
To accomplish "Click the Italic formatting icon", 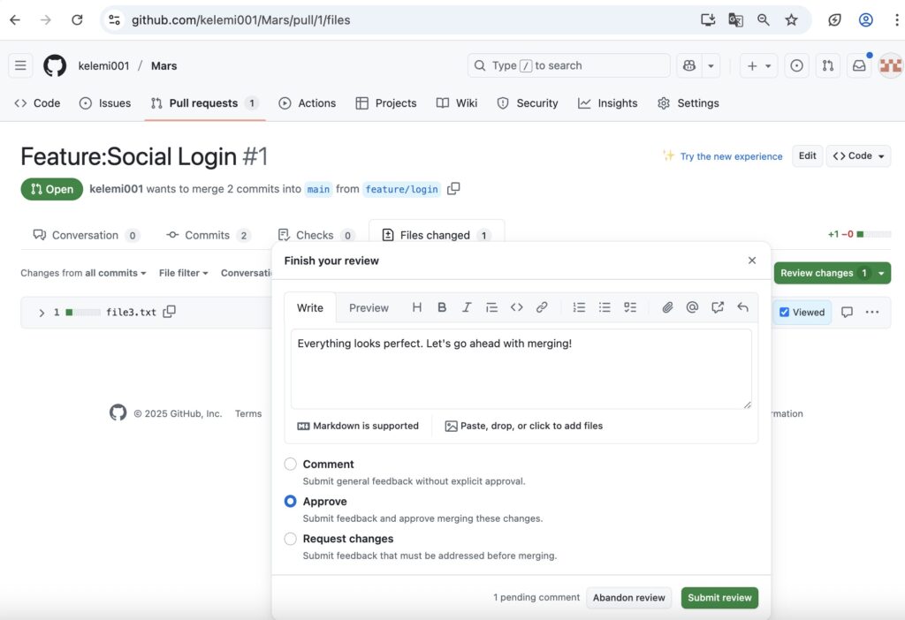I will click(467, 307).
